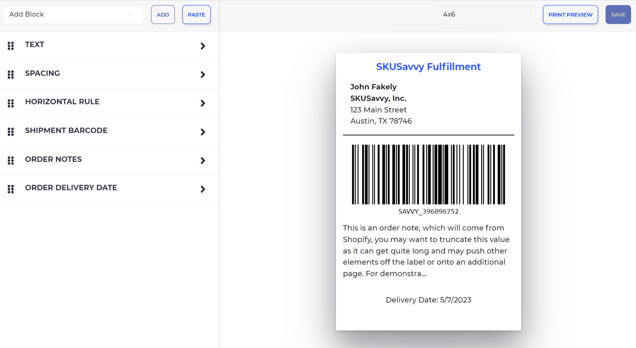The image size is (636, 348).
Task: Expand the ORDER NOTES block chevron
Action: (x=203, y=160)
